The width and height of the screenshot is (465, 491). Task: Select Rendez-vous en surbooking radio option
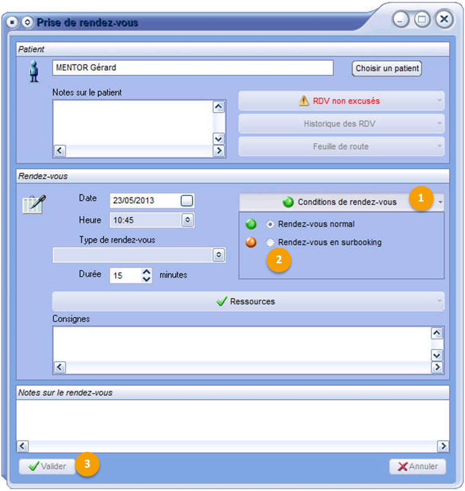[x=270, y=242]
